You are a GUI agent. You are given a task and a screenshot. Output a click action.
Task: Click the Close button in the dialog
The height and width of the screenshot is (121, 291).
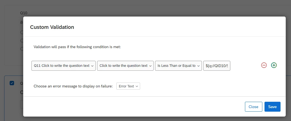253,107
